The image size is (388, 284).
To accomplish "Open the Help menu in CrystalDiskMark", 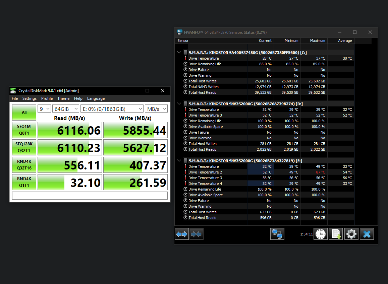I will [x=78, y=98].
